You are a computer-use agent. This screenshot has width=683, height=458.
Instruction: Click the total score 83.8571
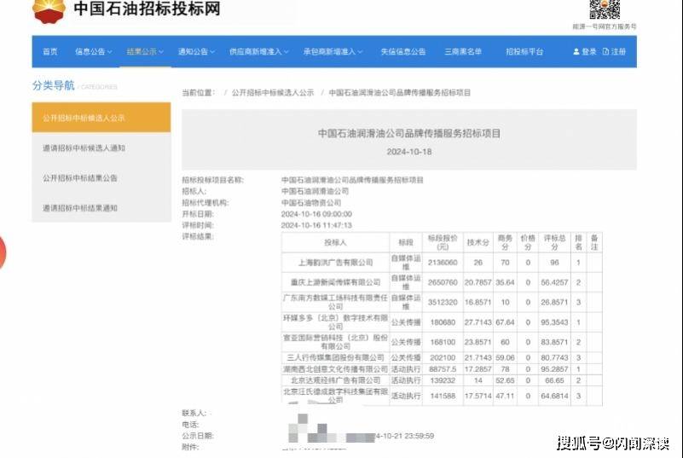[x=554, y=342]
